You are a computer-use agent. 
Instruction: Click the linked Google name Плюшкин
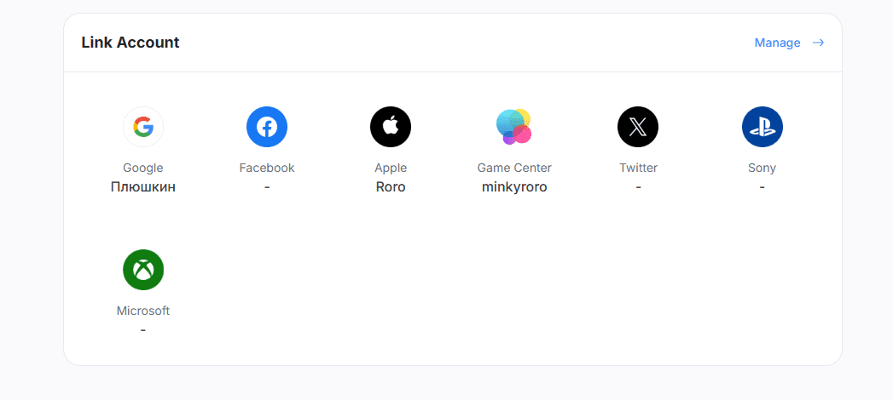pyautogui.click(x=143, y=187)
